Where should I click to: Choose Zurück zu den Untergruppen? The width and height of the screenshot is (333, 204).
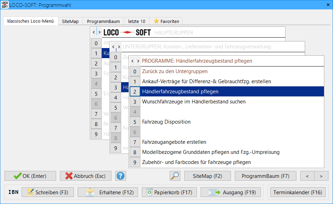click(175, 71)
